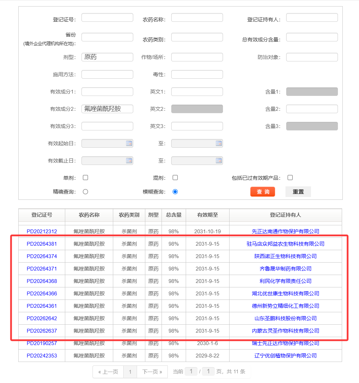This screenshot has width=359, height=383.
Task: Click the 有效期至 column header
Action: pyautogui.click(x=207, y=215)
